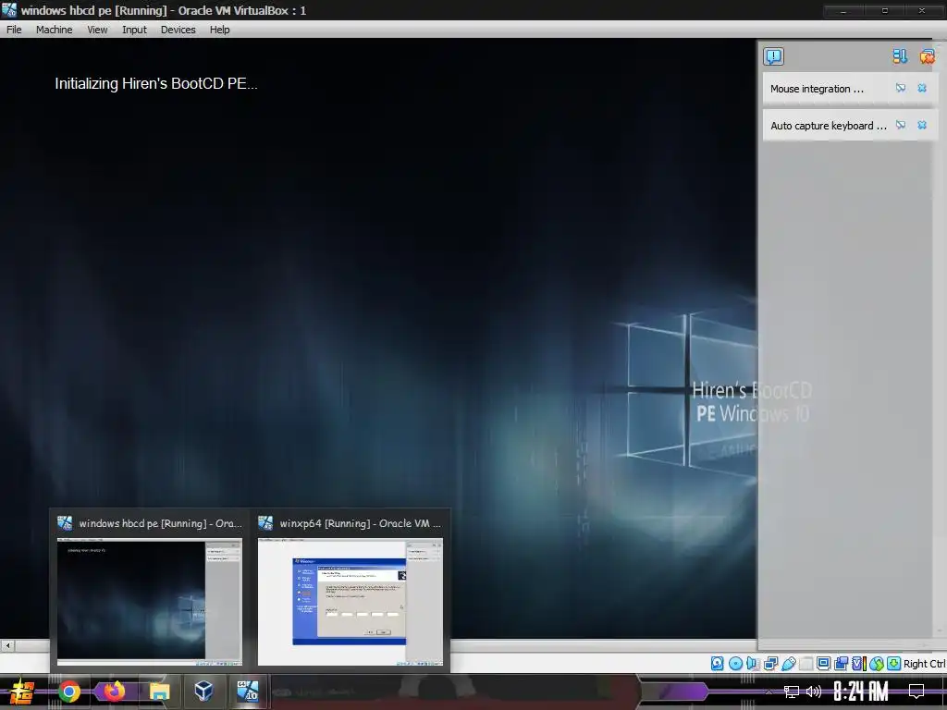Do not show Auto capture keyboard notification again
The height and width of the screenshot is (710, 947).
901,125
